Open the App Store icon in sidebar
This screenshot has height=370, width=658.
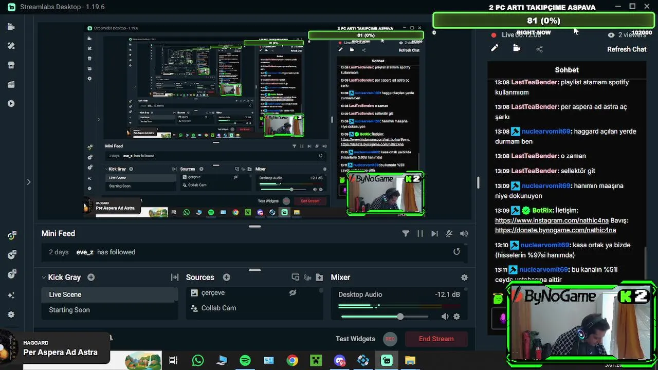pyautogui.click(x=11, y=65)
